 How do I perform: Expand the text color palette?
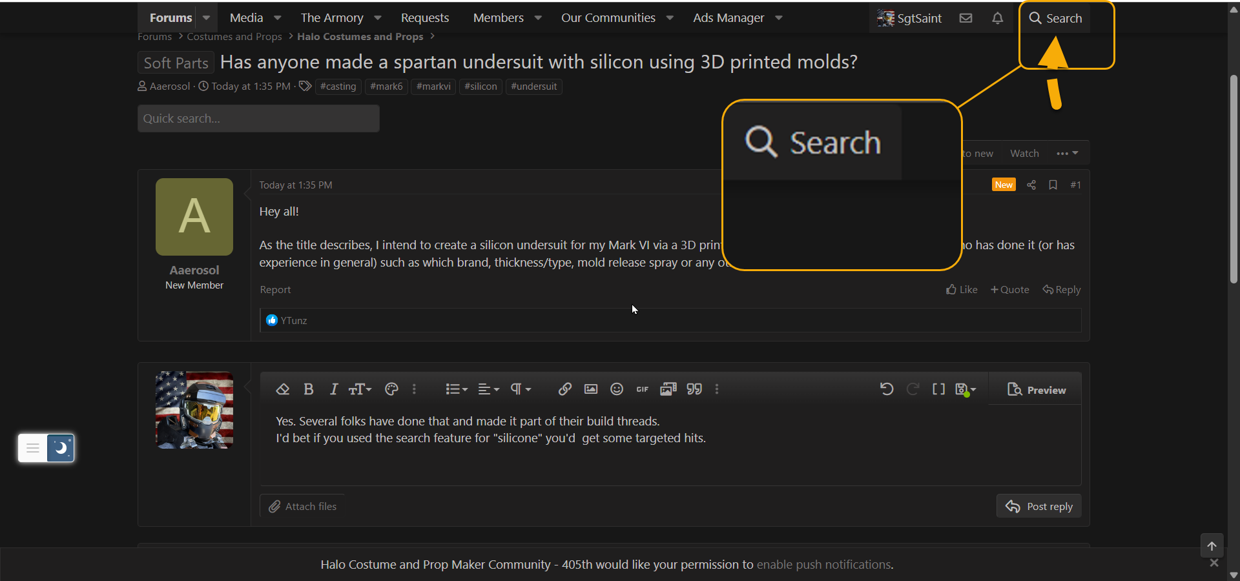coord(391,389)
